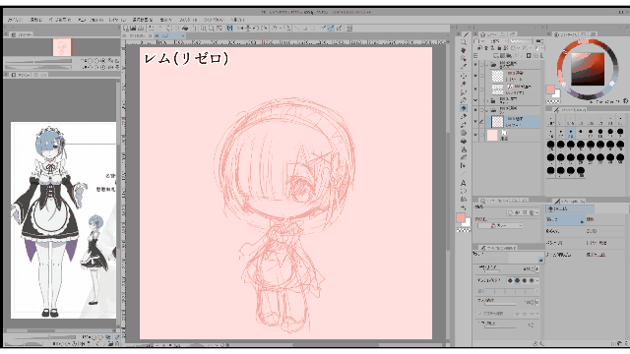Image resolution: width=630 pixels, height=354 pixels.
Task: Click the create layer mask icon
Action: (x=529, y=55)
